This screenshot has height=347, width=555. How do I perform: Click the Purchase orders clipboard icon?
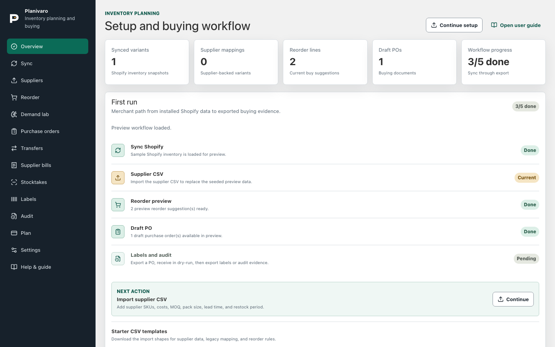click(x=14, y=131)
